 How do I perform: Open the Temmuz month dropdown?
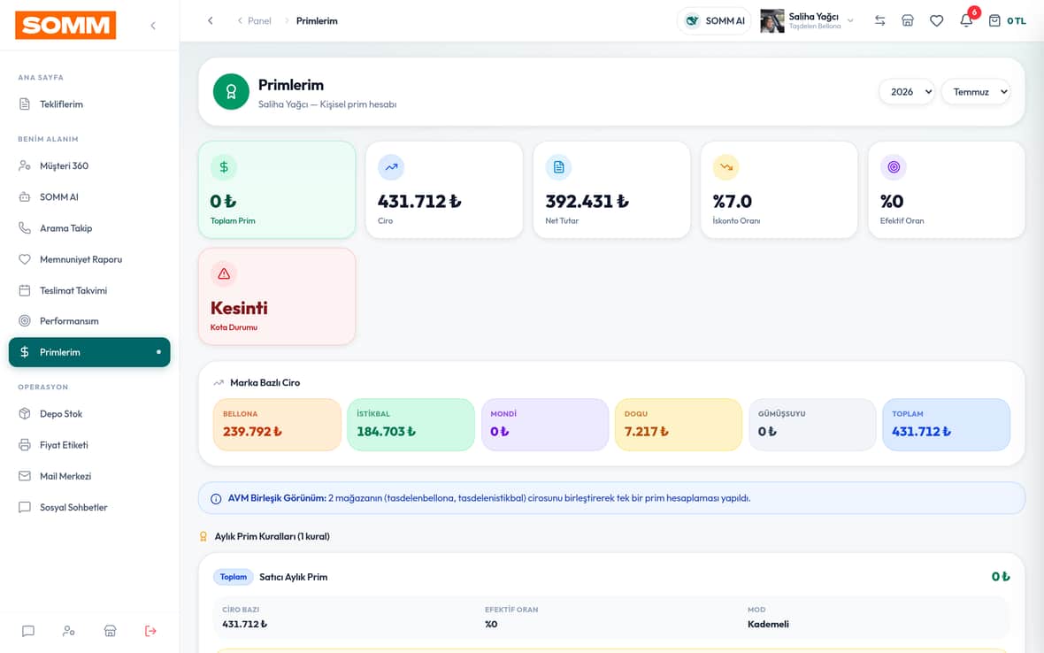[975, 92]
